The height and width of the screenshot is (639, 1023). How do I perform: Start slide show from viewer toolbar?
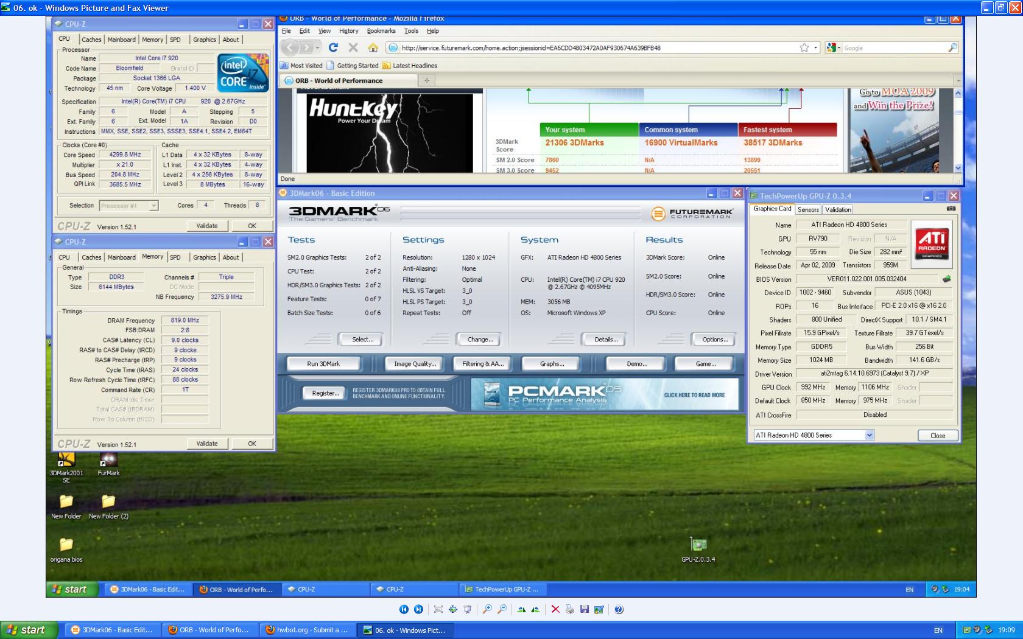pyautogui.click(x=468, y=609)
